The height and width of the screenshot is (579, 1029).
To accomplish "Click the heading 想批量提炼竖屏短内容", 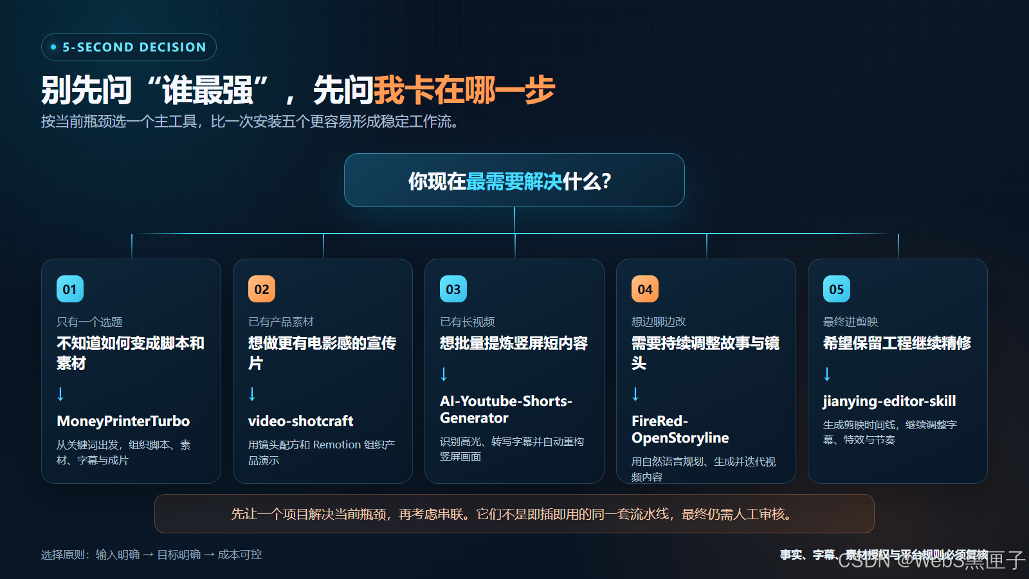I will pos(514,343).
